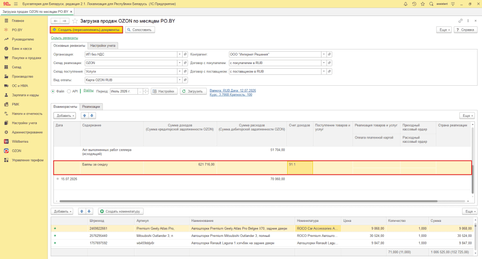
Task: Open Контрагент field reference
Action: [x=329, y=54]
